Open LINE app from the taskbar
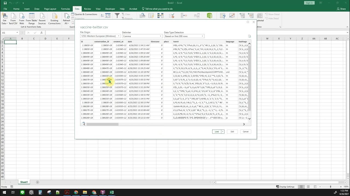The height and width of the screenshot is (196, 350). [x=22, y=192]
